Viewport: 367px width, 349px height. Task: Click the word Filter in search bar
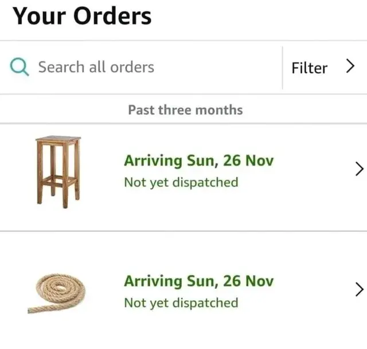click(309, 68)
